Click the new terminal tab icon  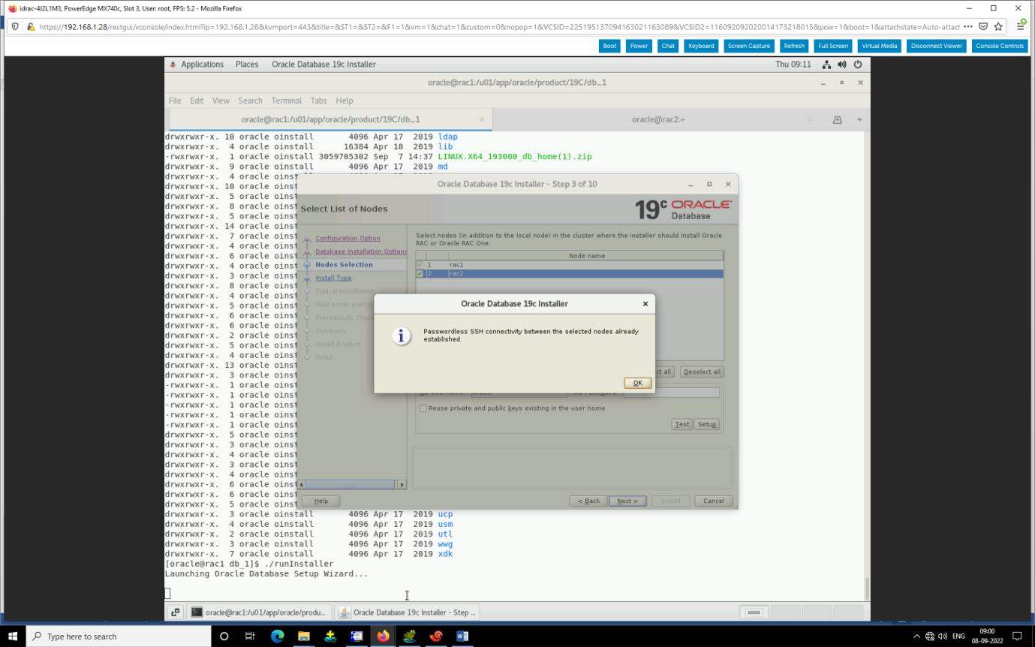[x=838, y=120]
